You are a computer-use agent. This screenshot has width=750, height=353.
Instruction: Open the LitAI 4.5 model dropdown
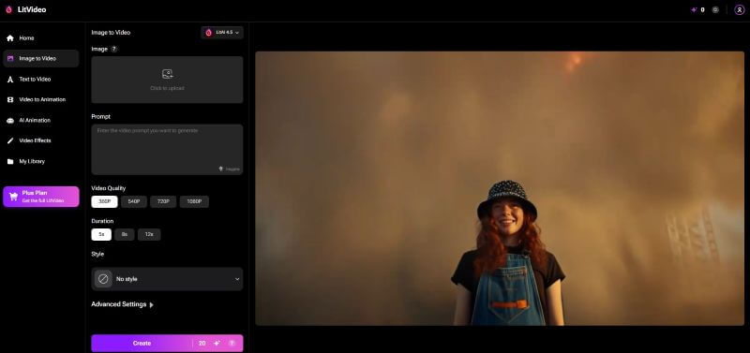coord(222,33)
